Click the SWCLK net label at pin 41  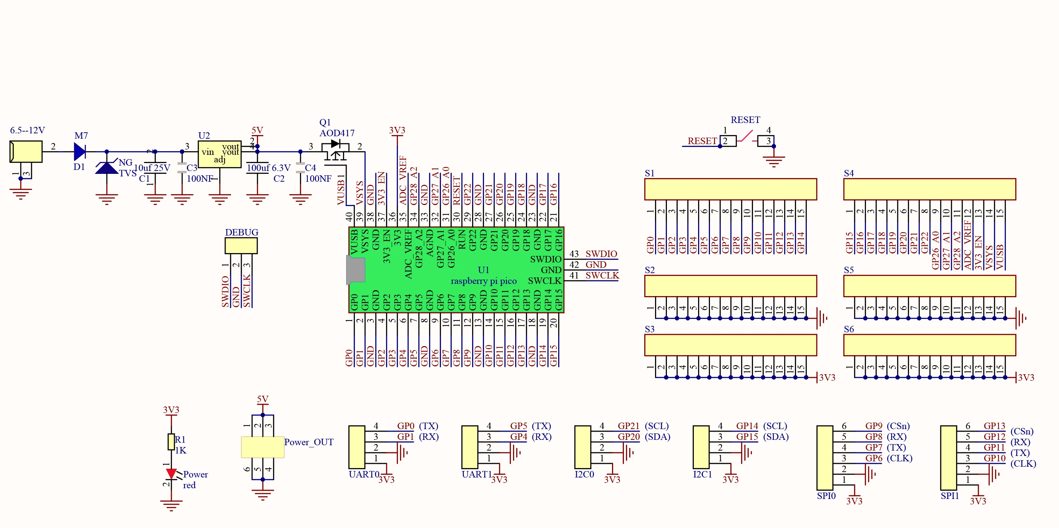(x=602, y=275)
